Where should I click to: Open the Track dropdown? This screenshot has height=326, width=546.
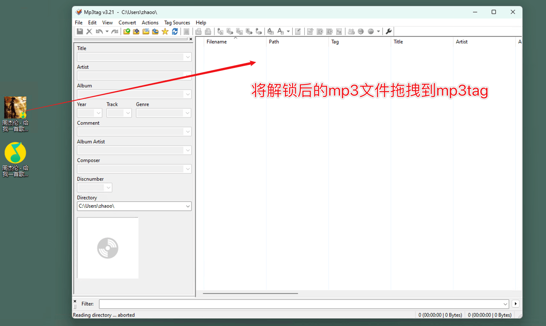pyautogui.click(x=128, y=113)
